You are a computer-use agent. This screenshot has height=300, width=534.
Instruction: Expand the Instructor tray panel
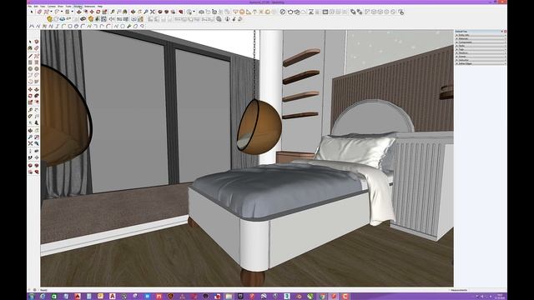coord(481,60)
